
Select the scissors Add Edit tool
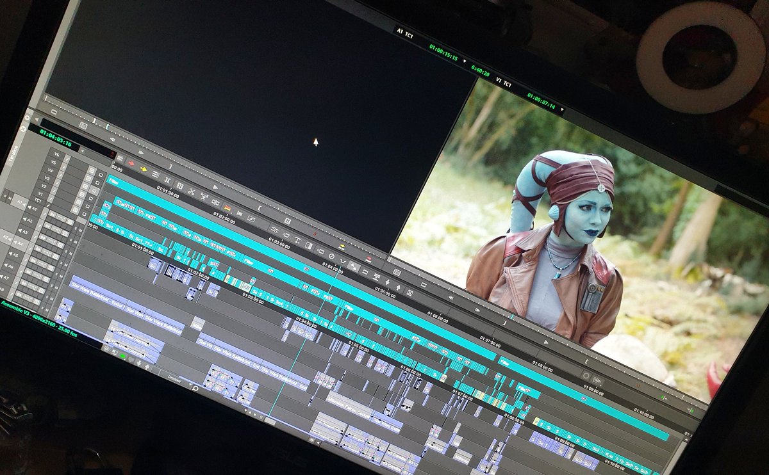pos(191,192)
